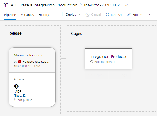Image resolution: width=157 pixels, height=116 pixels.
Task: Click the Refresh button text
Action: 116,15
